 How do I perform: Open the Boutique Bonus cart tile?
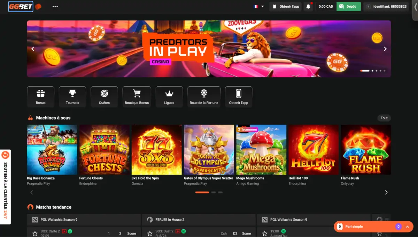tap(137, 97)
